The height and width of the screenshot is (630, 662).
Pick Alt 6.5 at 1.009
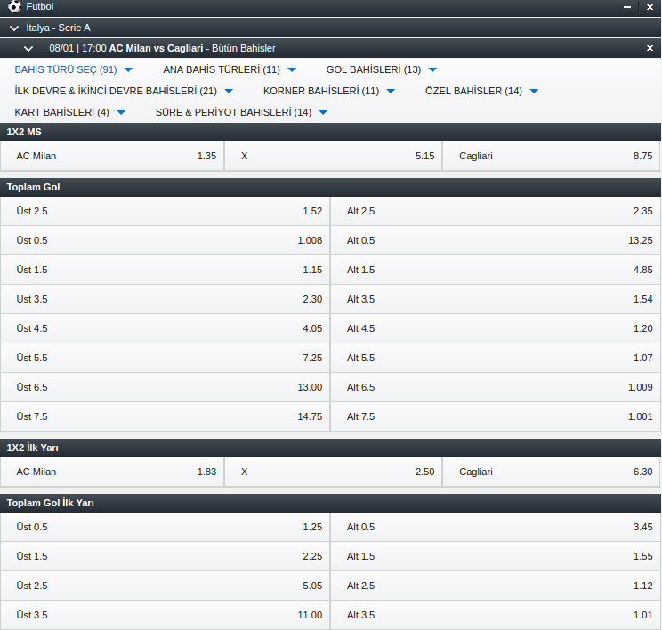(496, 387)
